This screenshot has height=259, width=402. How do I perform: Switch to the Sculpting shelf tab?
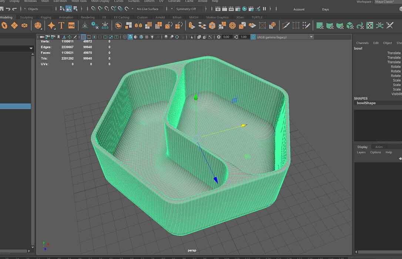coord(26,17)
